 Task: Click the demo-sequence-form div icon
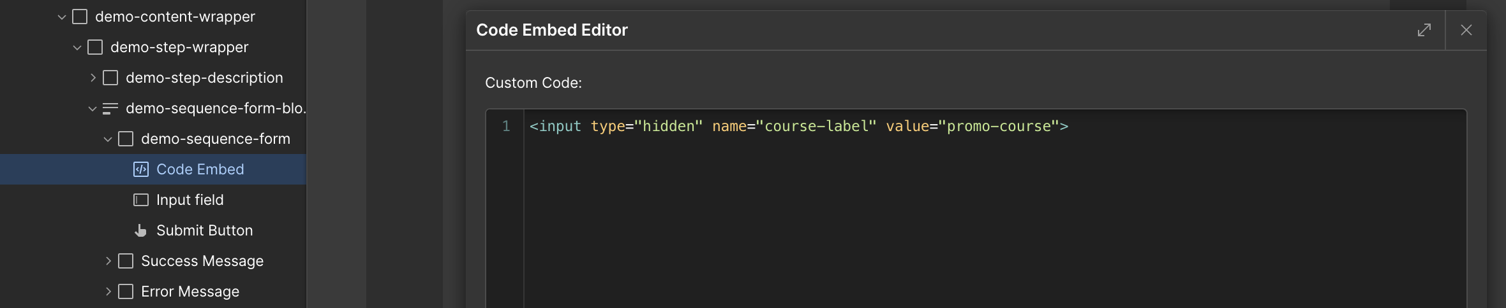[x=126, y=139]
